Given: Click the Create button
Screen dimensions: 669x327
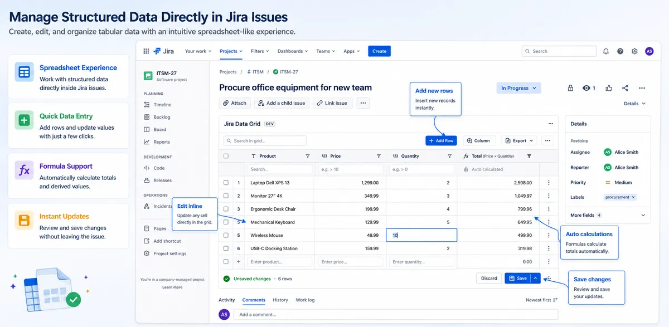Looking at the screenshot, I should coord(379,51).
